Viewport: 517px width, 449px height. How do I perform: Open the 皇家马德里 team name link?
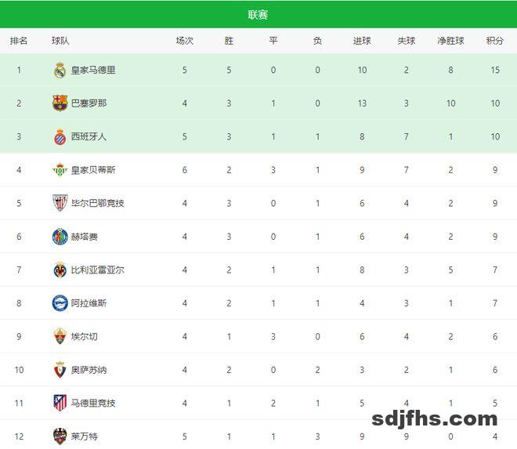point(93,70)
